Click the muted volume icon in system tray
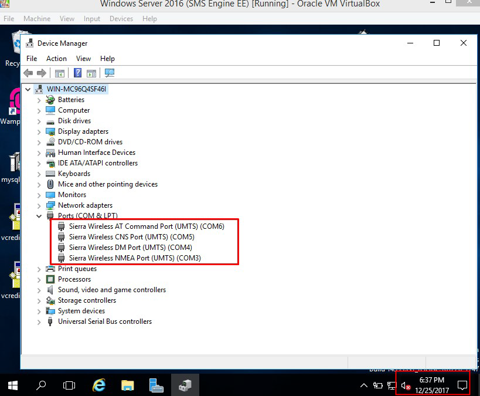This screenshot has height=396, width=480. click(405, 385)
